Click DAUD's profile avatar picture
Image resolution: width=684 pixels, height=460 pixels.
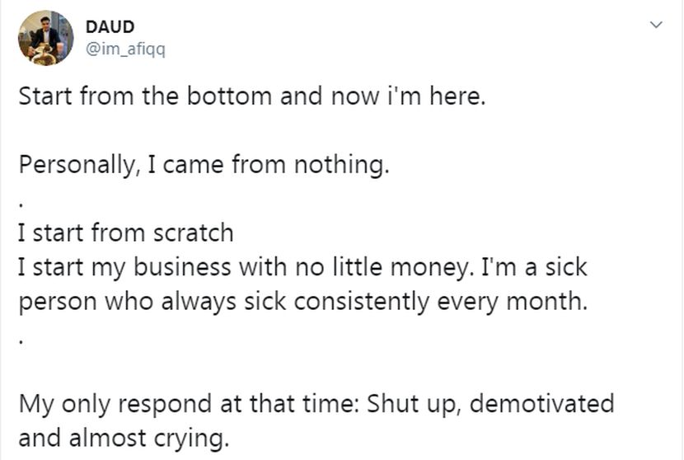tap(46, 38)
